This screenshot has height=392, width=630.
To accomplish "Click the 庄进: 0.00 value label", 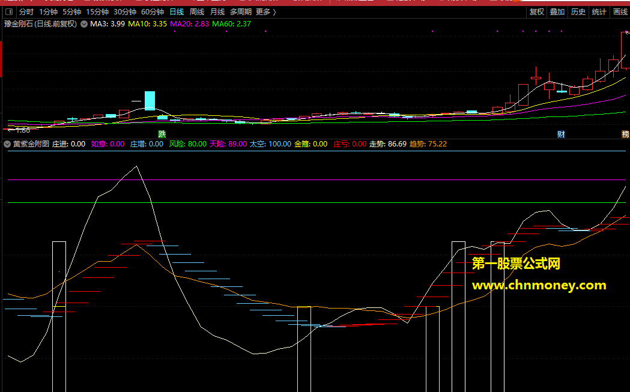I will pos(68,144).
